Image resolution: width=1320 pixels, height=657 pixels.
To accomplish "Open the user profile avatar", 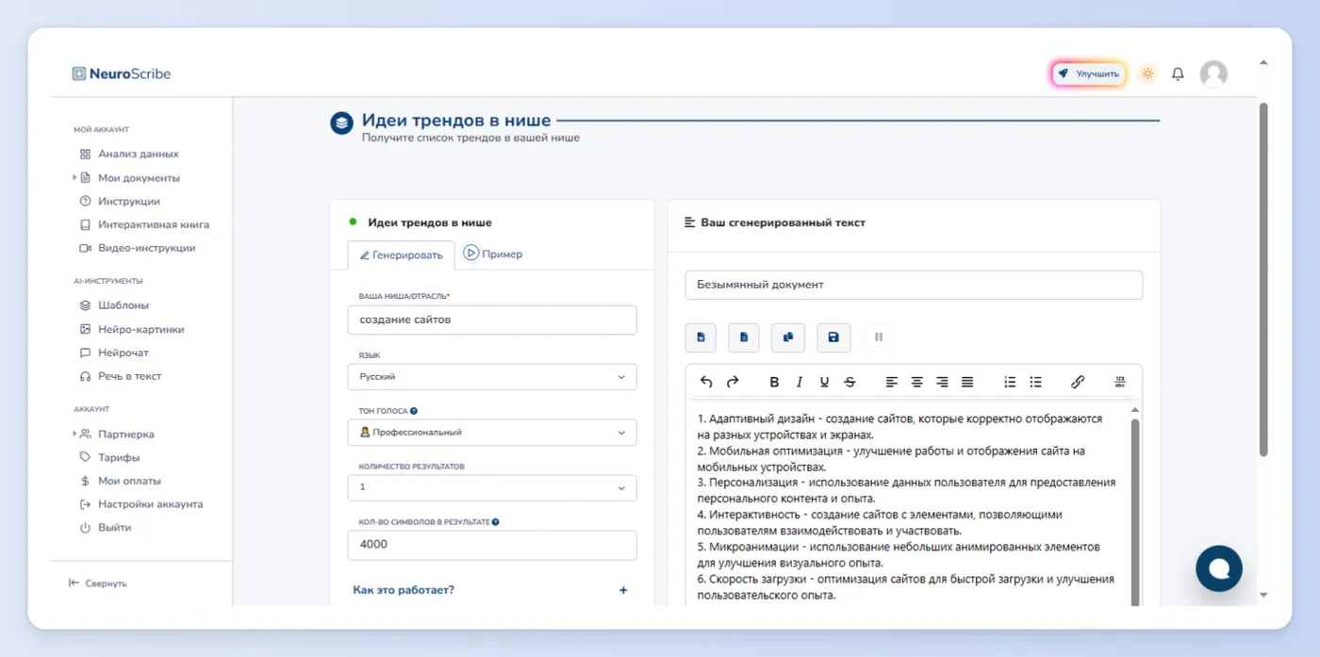I will (1213, 74).
